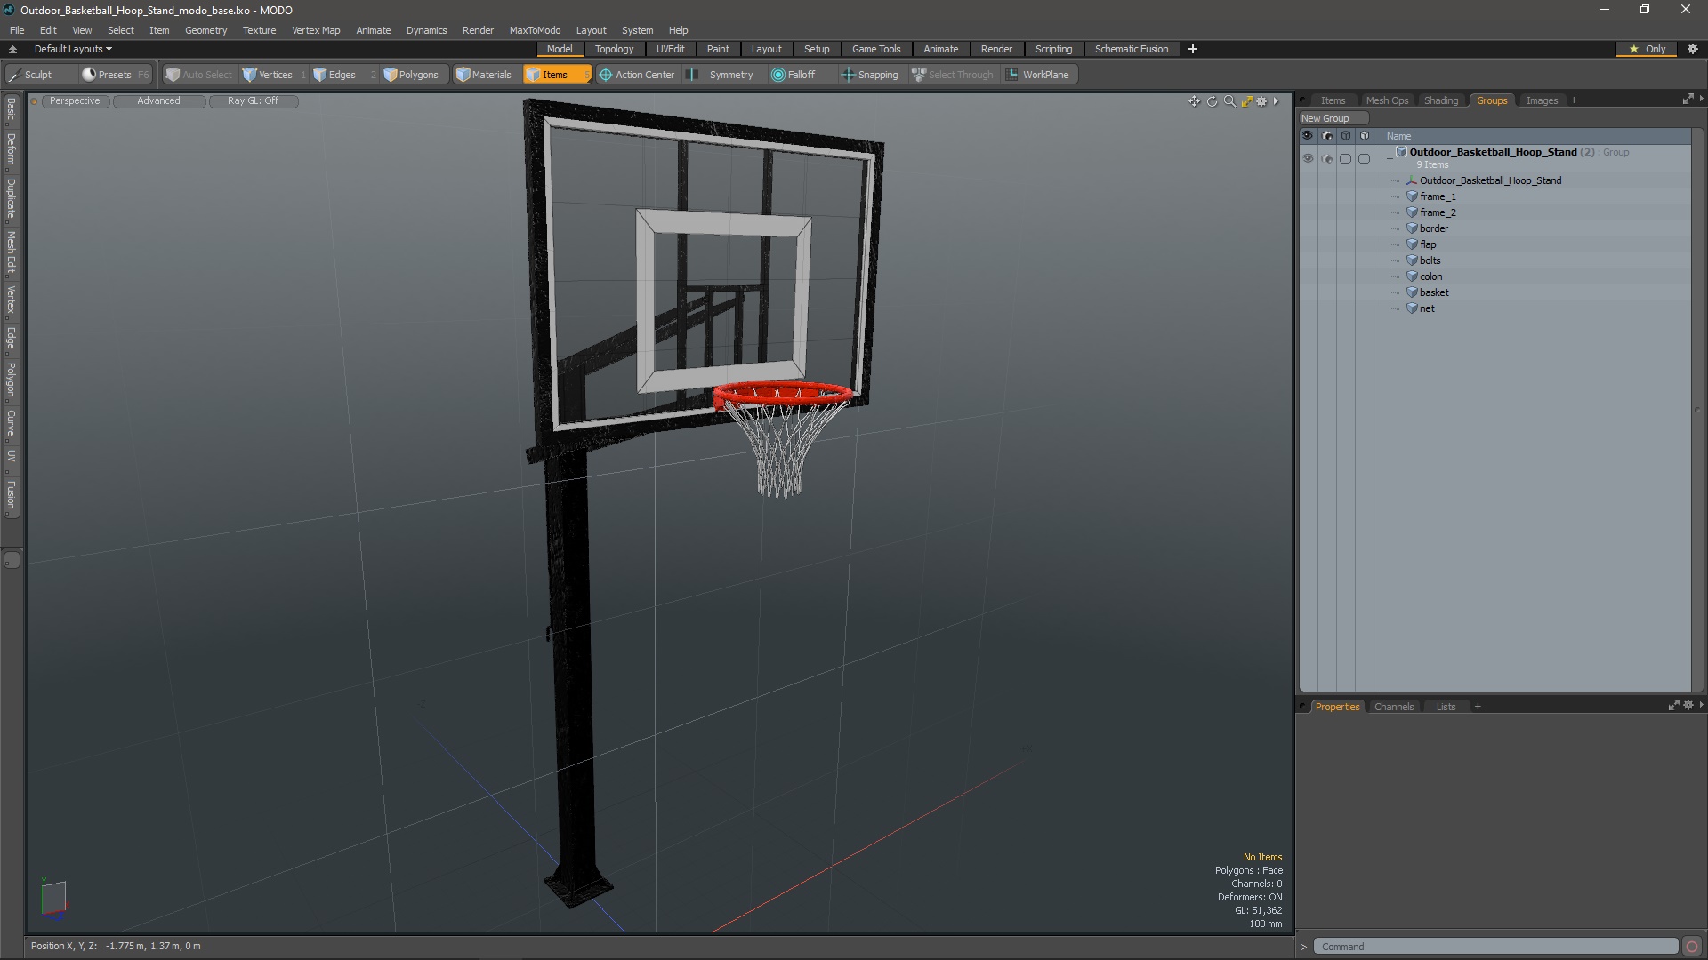Click the viewport rotate icon
The image size is (1708, 960).
1212,101
